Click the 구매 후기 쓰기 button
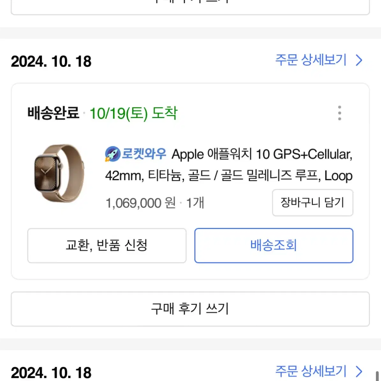This screenshot has width=381, height=381. (x=190, y=309)
